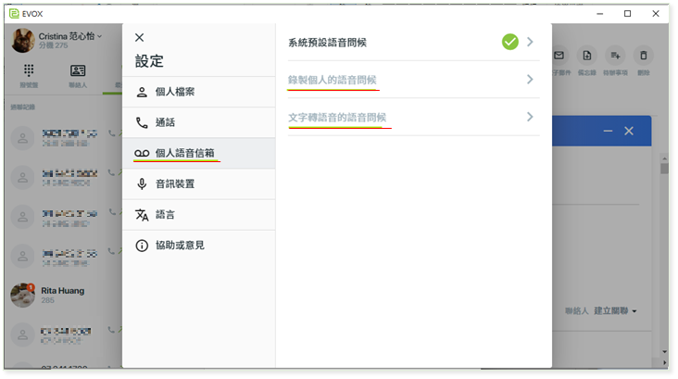This screenshot has height=379, width=678.
Task: Click Cristina's profile avatar
Action: tap(23, 40)
